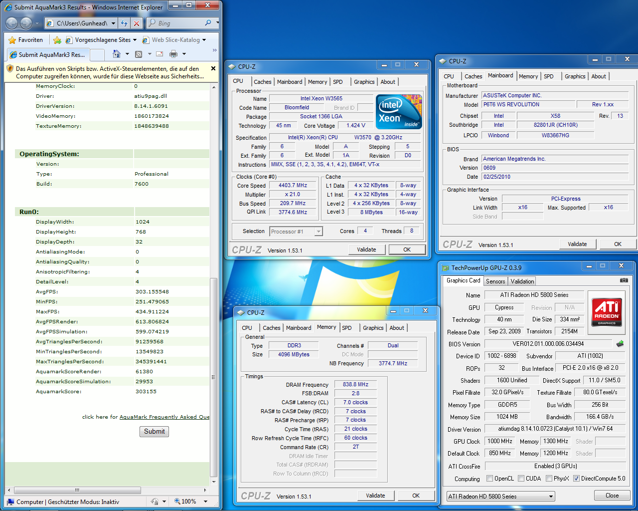Click the ATI Radeon logo in GPU-Z
This screenshot has width=638, height=511.
607,312
